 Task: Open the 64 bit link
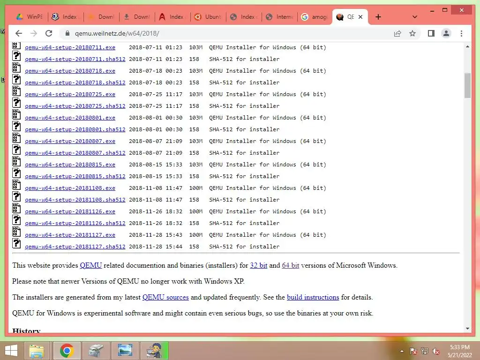coord(291,265)
